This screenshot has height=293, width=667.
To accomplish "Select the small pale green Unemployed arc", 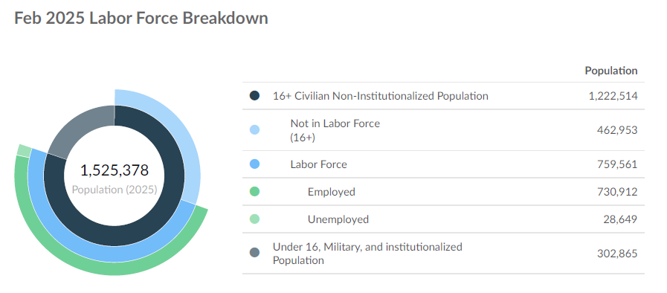I will tap(25, 150).
